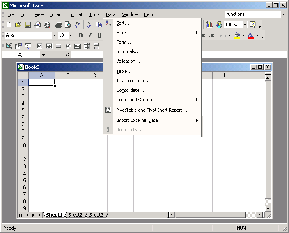Click the Increase Indent icon
289x233 pixels.
(211, 35)
